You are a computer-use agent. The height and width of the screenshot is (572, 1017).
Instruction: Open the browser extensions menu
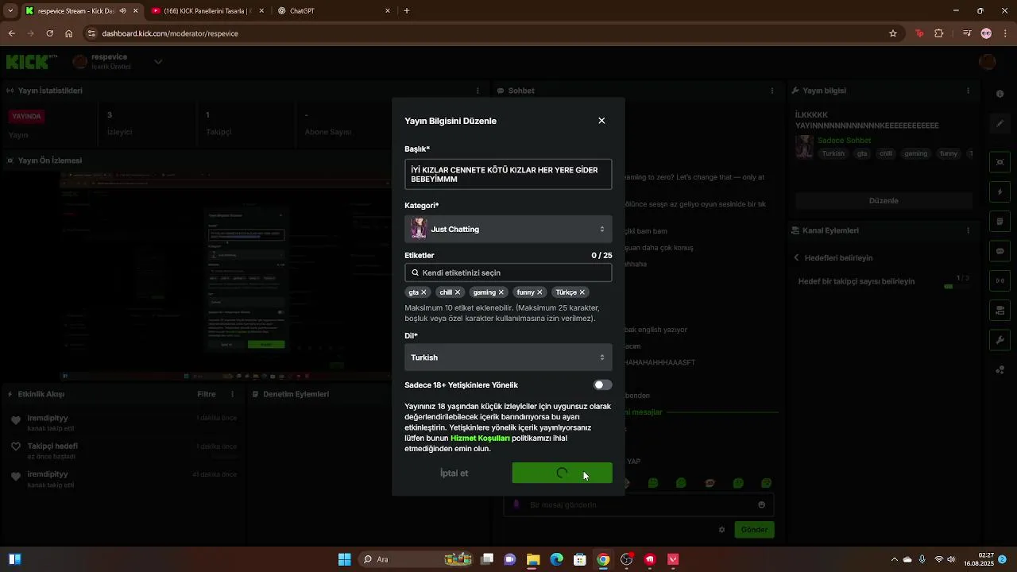click(939, 33)
